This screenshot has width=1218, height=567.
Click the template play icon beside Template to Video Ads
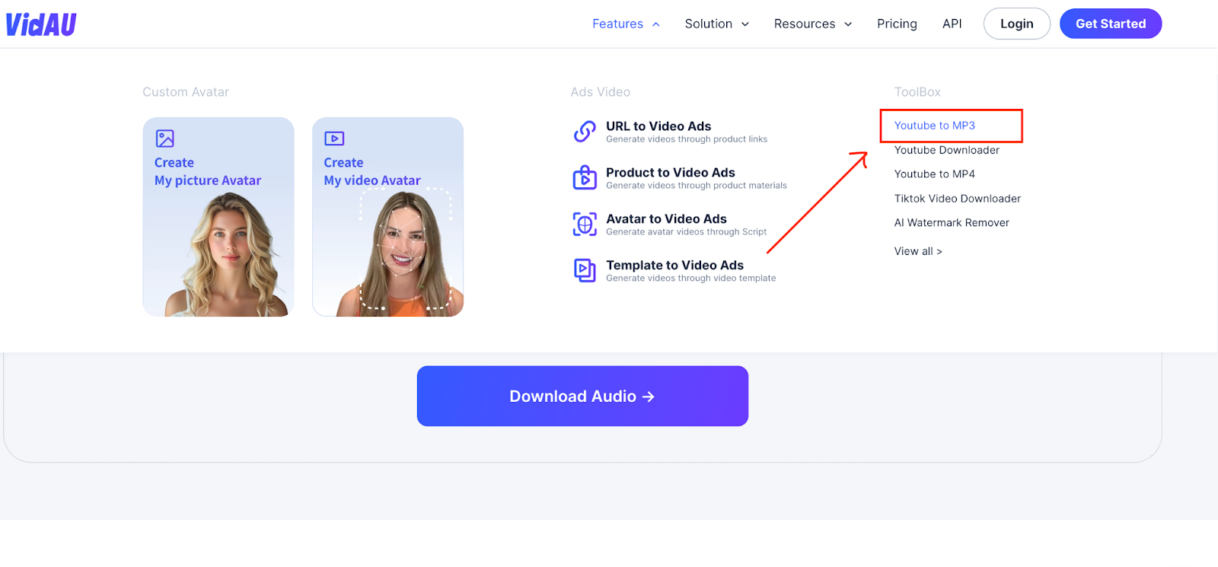[585, 270]
